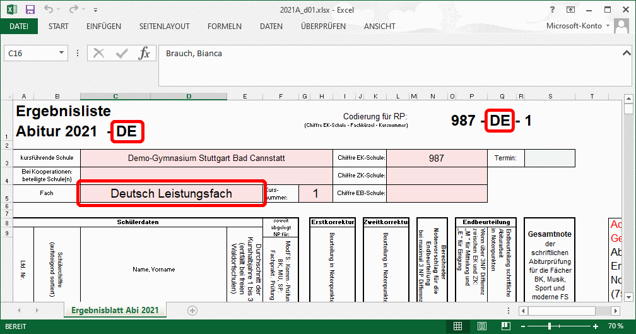Open Customize Quick Access Toolbar dropdown
Screen dimensions: 636x334
[x=95, y=9]
